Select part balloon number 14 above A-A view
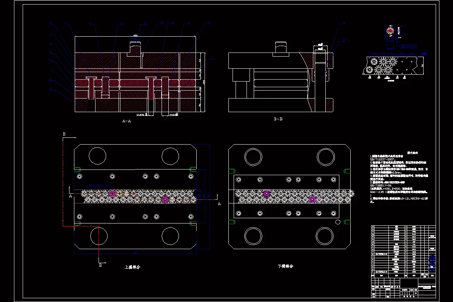 click(x=173, y=23)
